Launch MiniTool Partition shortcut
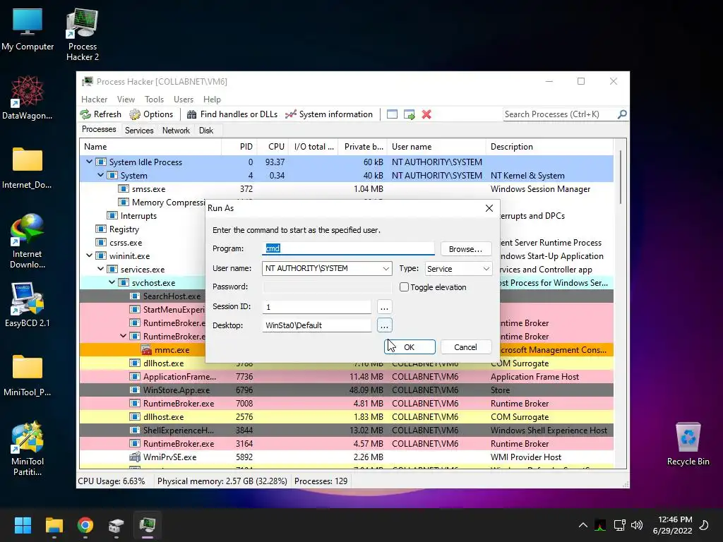This screenshot has width=723, height=542. point(28,448)
